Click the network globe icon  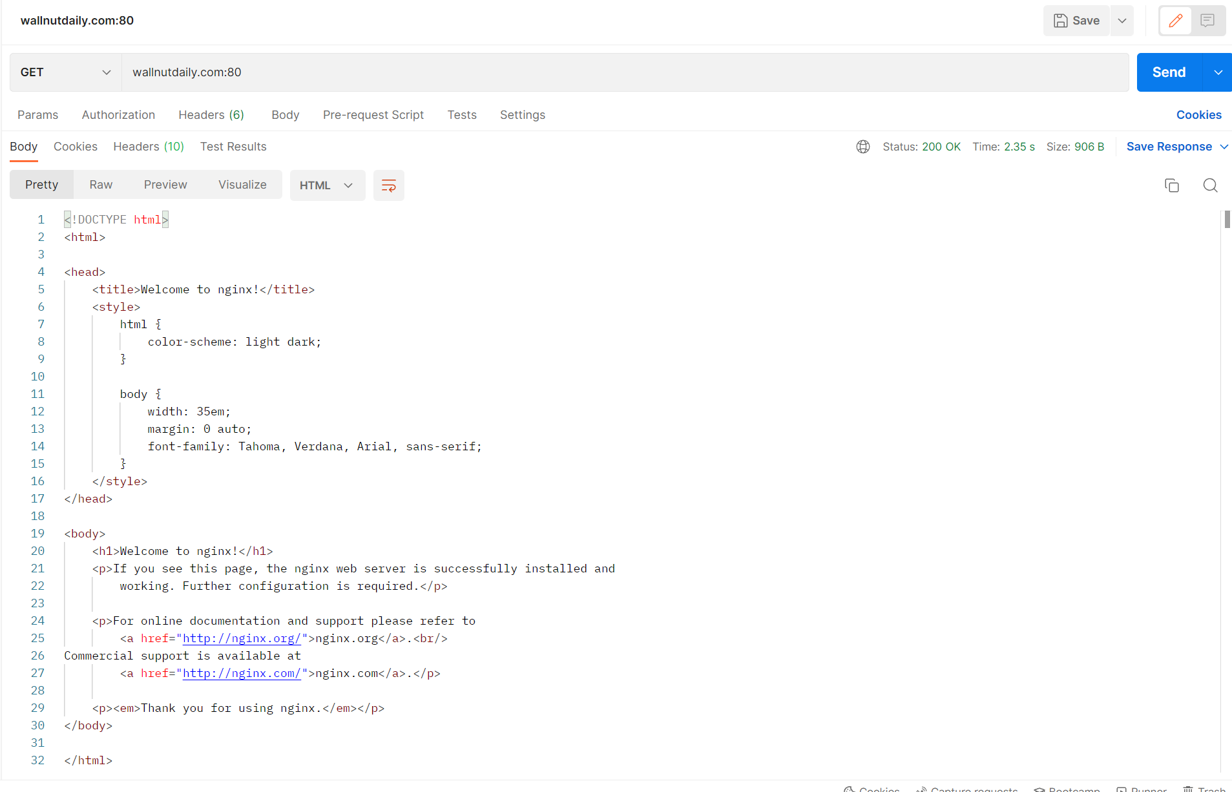[863, 147]
